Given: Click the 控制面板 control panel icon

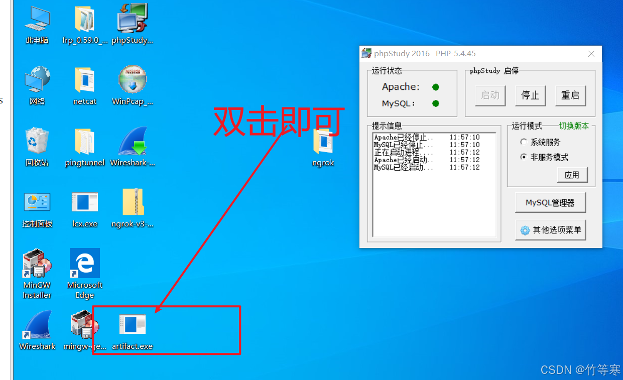Looking at the screenshot, I should coord(37,204).
